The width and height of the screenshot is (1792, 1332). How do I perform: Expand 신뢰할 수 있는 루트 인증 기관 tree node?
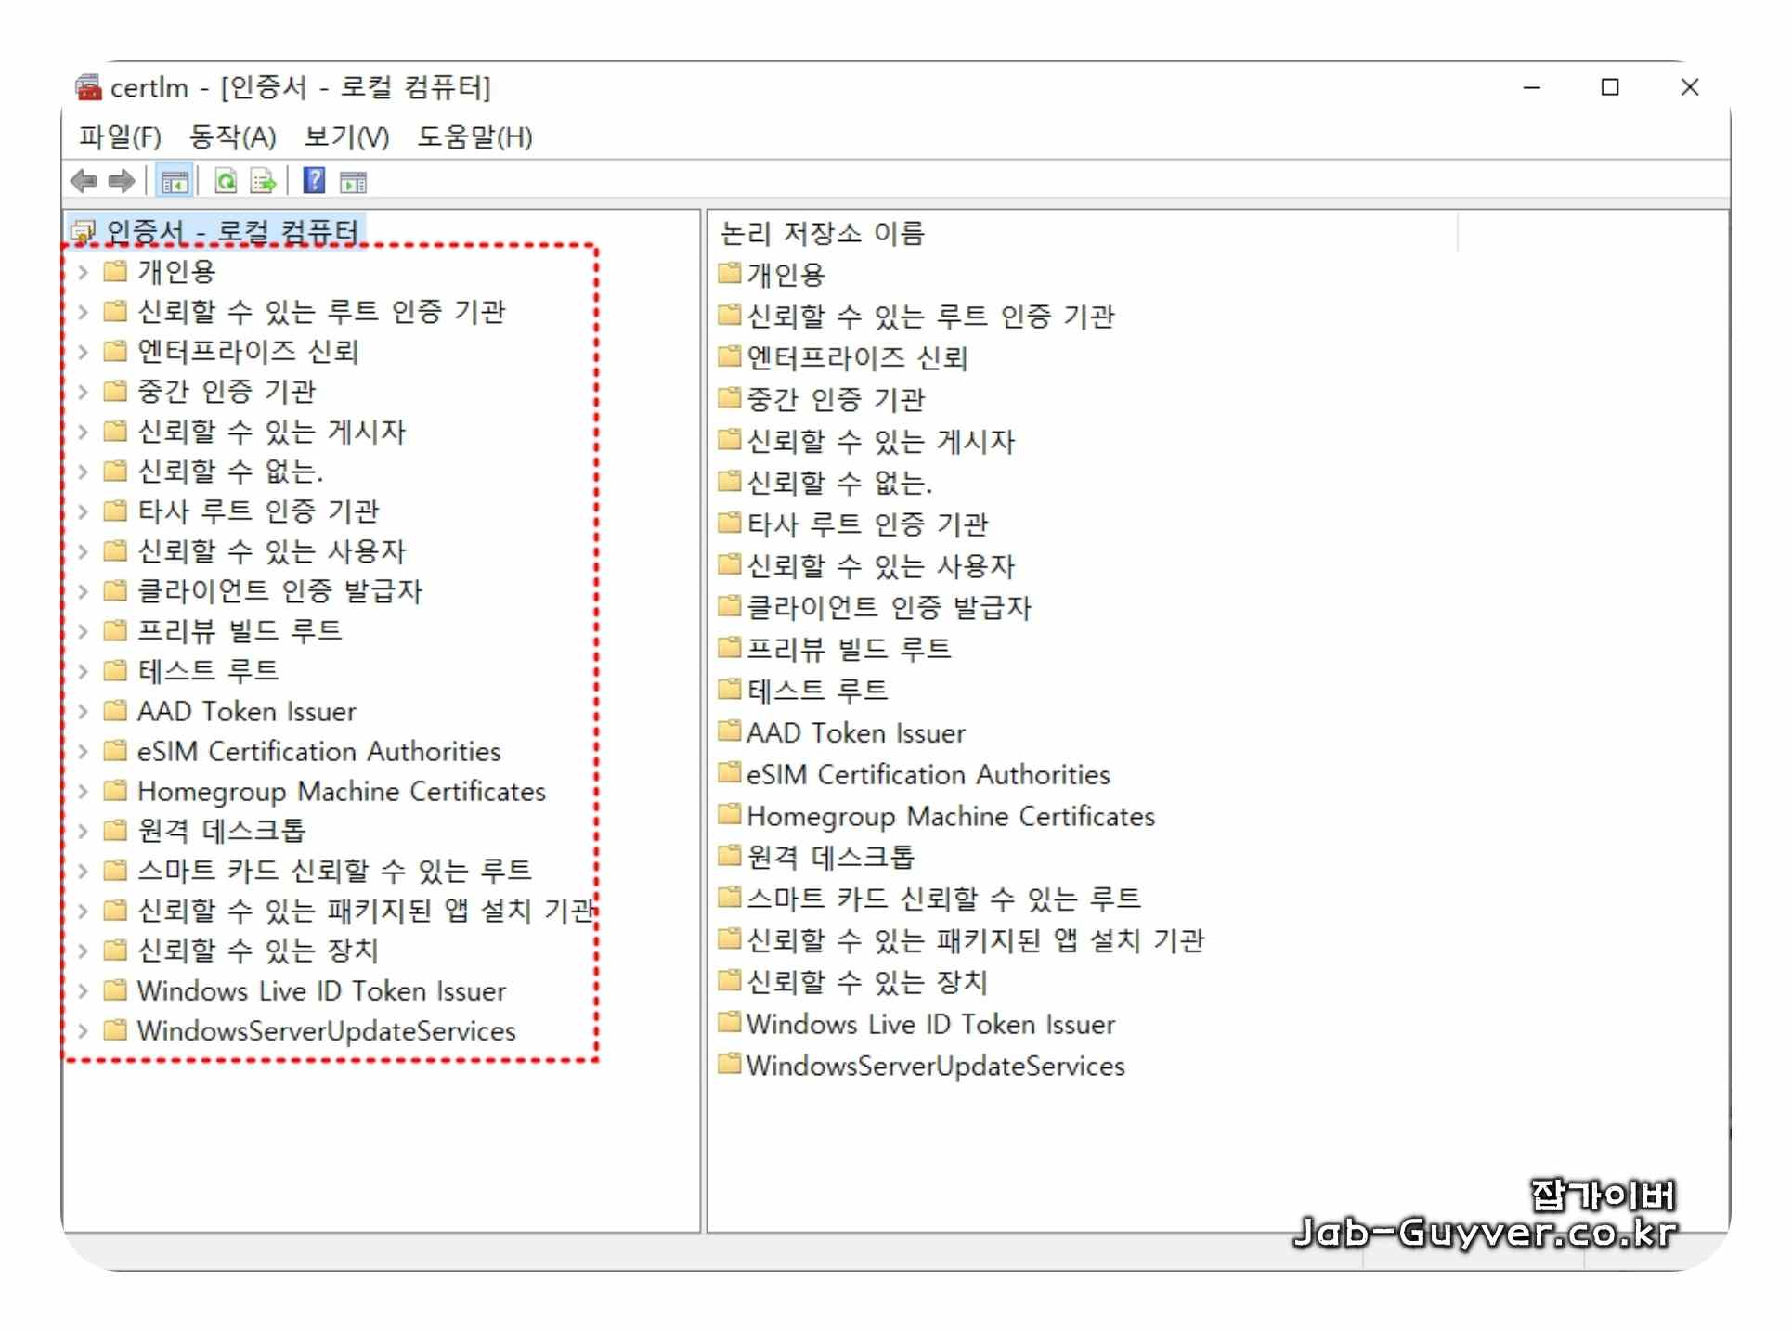pos(84,312)
